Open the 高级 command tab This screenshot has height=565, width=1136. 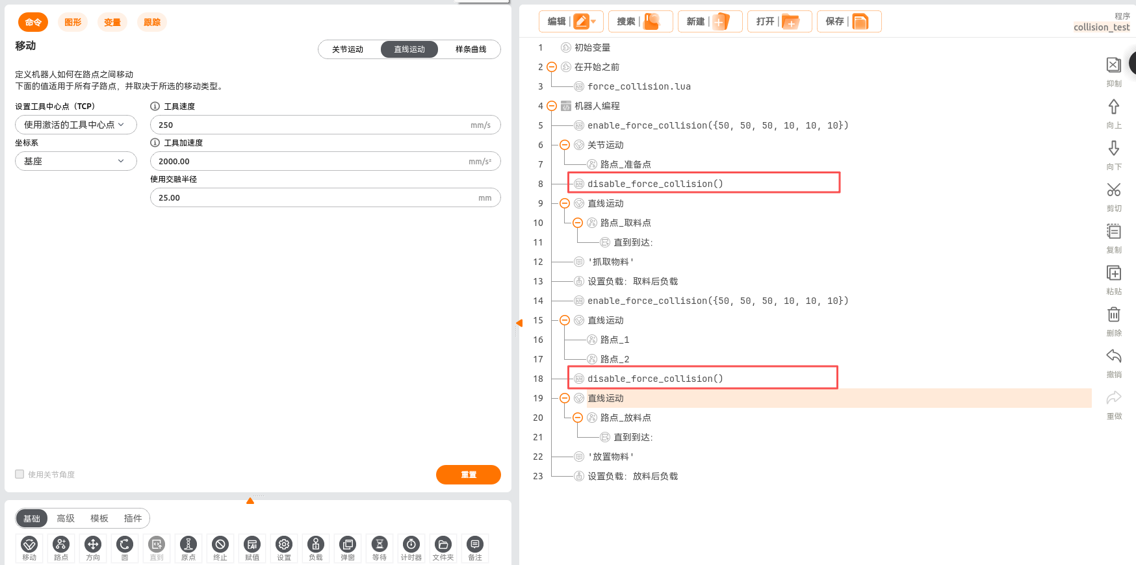click(x=66, y=518)
